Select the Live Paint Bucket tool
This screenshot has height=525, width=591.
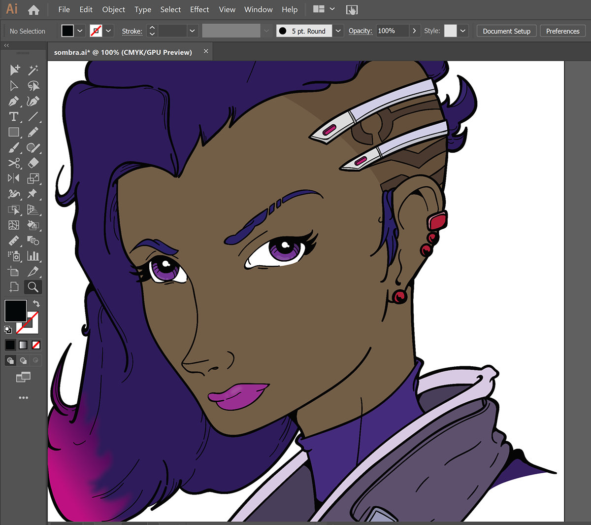33,225
